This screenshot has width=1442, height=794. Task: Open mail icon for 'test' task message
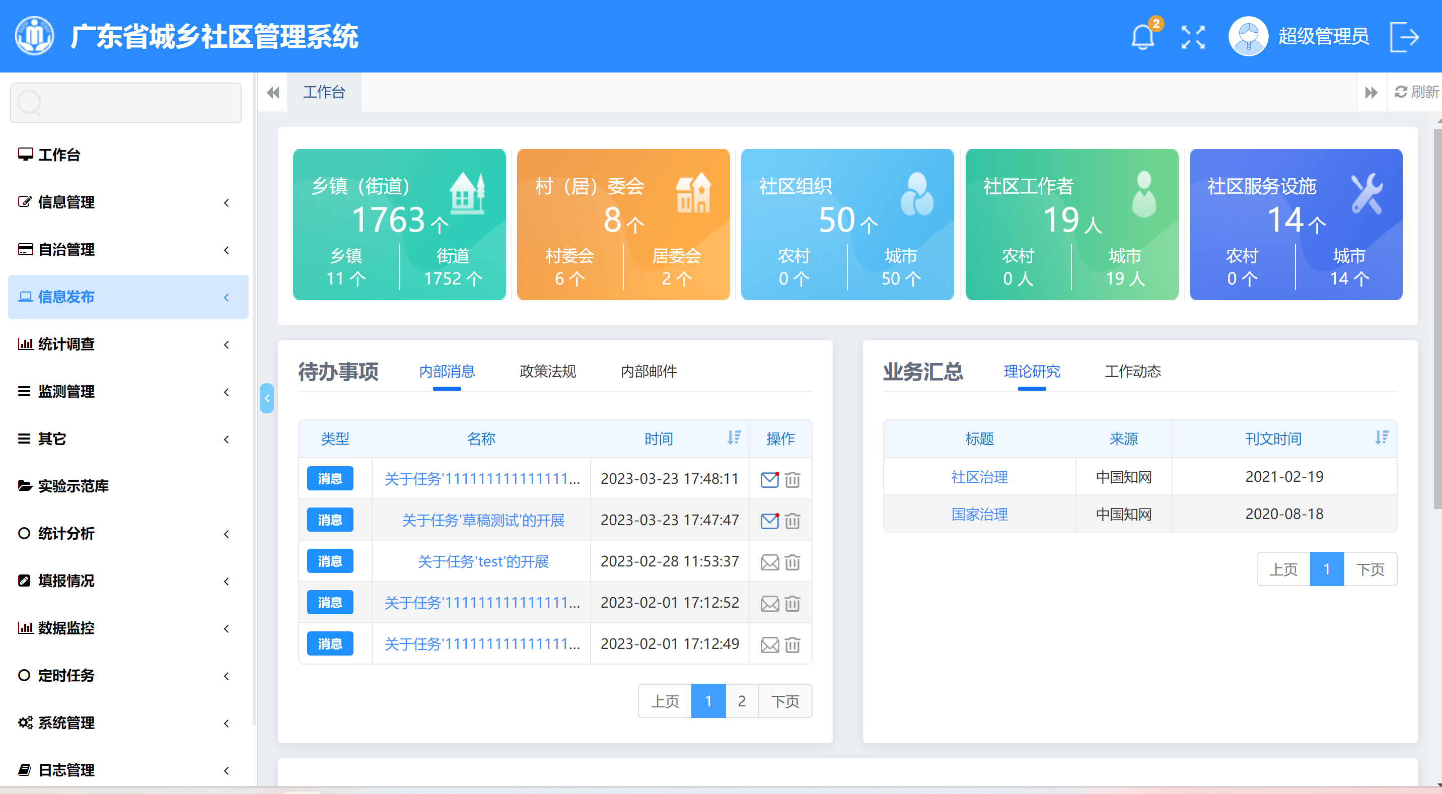[770, 562]
